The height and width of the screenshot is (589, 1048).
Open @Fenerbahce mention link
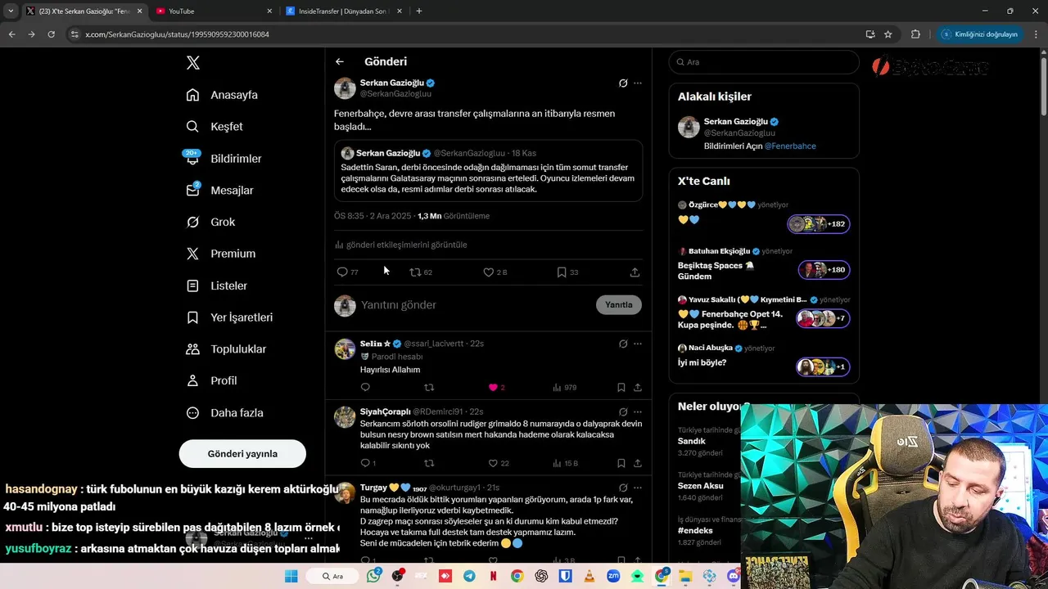[790, 146]
